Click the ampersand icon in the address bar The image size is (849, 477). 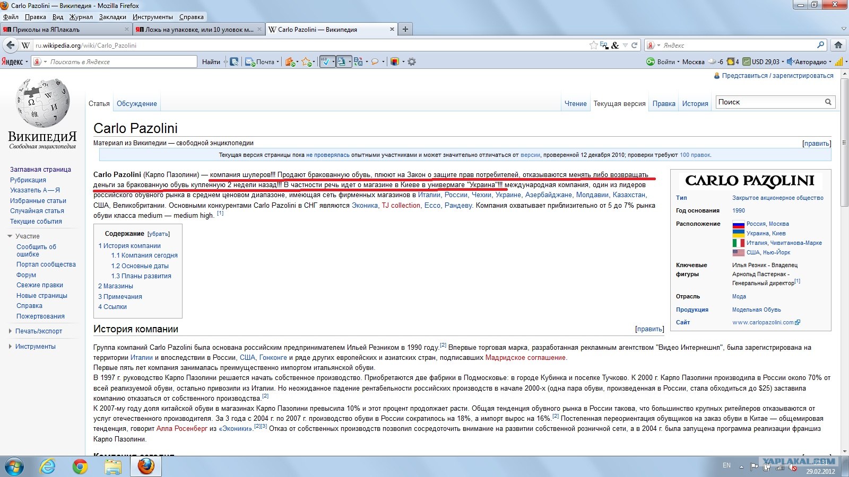tap(615, 45)
